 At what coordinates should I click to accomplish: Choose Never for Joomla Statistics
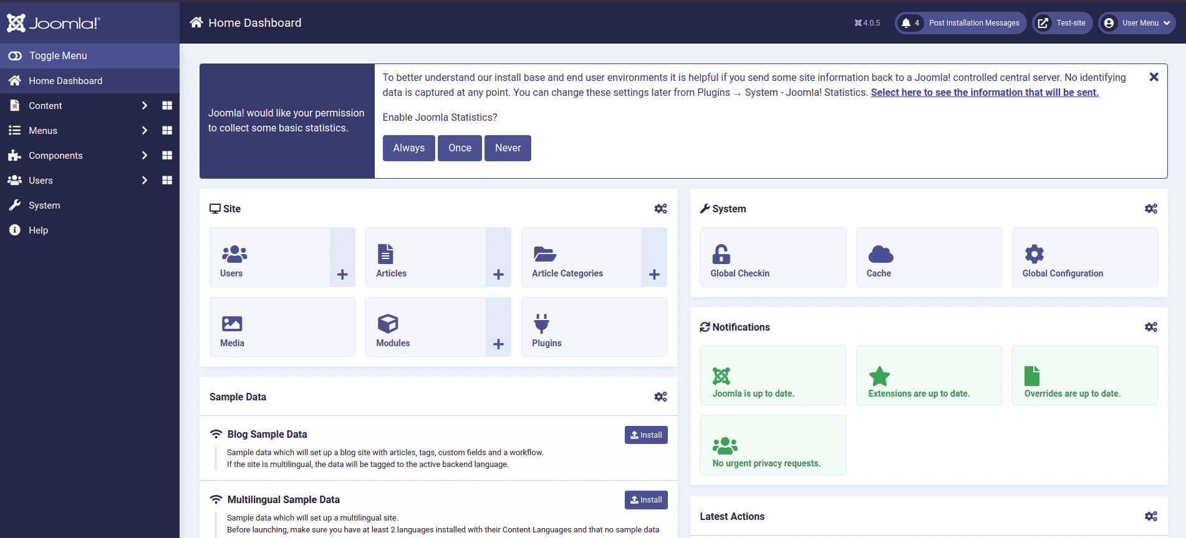[x=508, y=148]
